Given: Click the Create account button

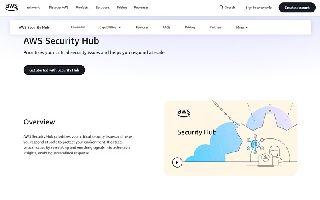Looking at the screenshot, I should [x=297, y=8].
